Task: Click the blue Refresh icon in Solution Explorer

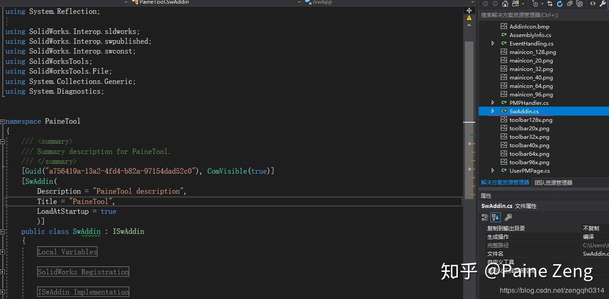Action: point(560,4)
